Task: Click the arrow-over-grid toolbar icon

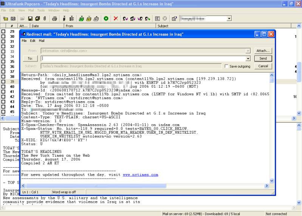Action: (72, 19)
